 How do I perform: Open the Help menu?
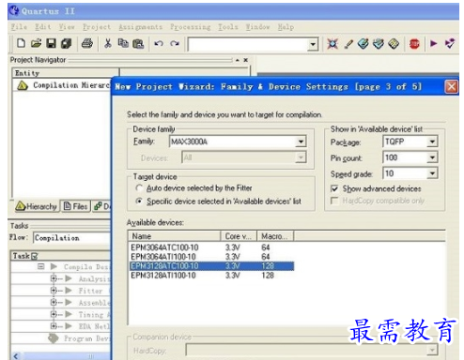pos(286,27)
